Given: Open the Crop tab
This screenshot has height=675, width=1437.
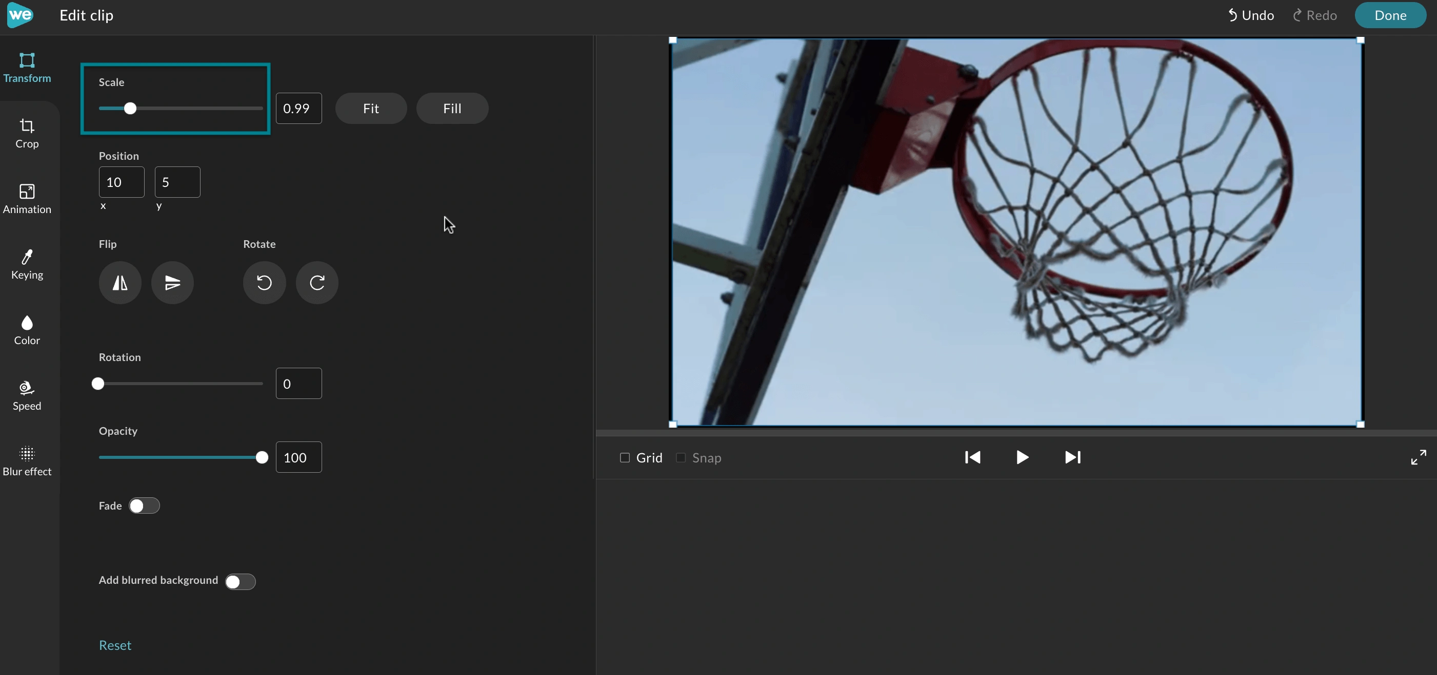Looking at the screenshot, I should pos(27,134).
